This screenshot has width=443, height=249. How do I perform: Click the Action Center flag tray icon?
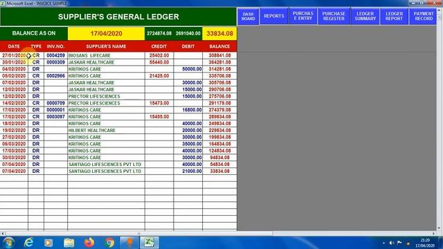(399, 243)
